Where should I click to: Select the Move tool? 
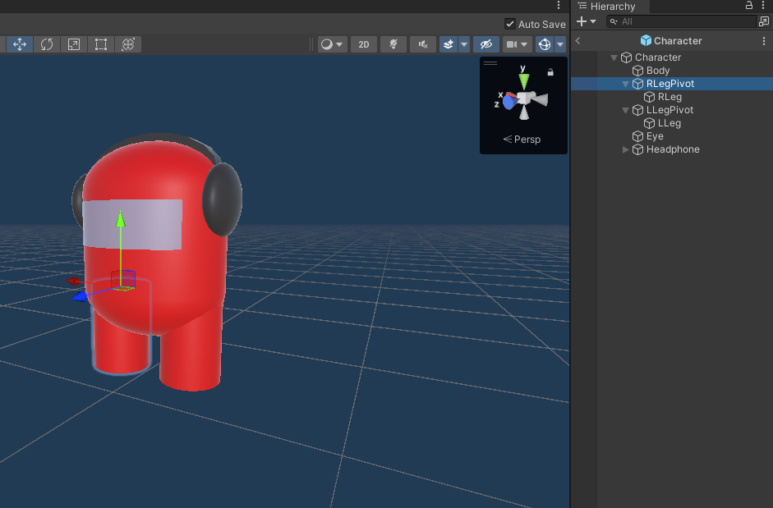click(x=20, y=44)
